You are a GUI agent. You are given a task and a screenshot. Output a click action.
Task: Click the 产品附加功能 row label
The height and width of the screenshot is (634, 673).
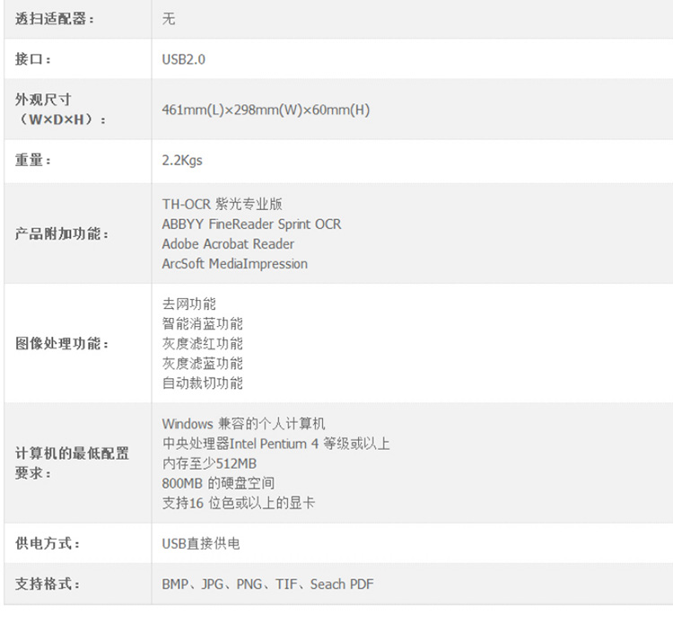(x=62, y=234)
